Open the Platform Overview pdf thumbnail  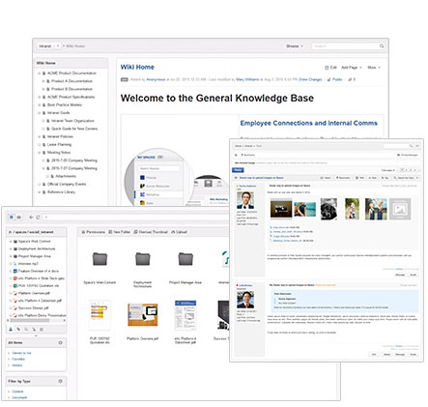[143, 315]
